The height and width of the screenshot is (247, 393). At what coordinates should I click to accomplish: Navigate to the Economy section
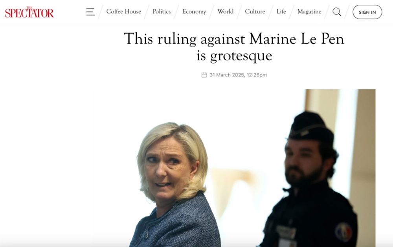(194, 11)
